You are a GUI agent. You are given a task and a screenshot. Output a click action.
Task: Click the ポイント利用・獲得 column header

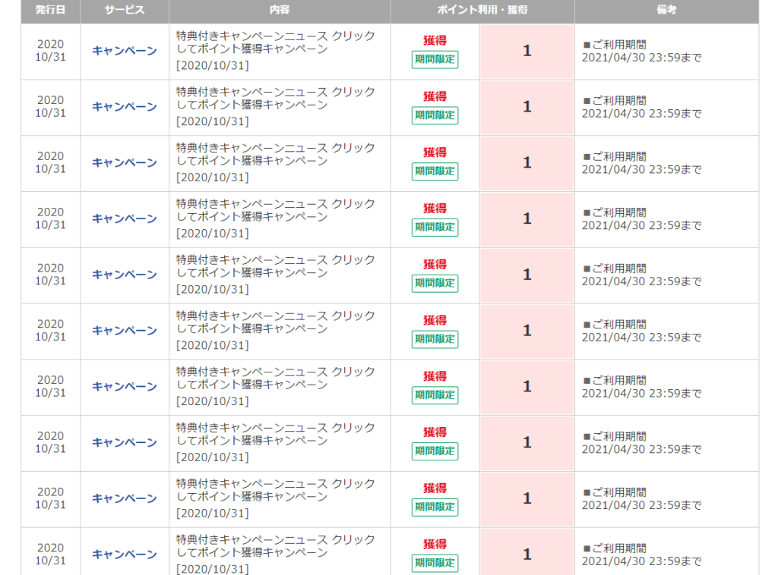482,11
